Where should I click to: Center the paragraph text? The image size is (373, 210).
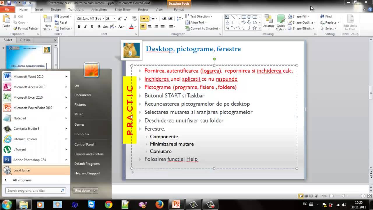149,27
